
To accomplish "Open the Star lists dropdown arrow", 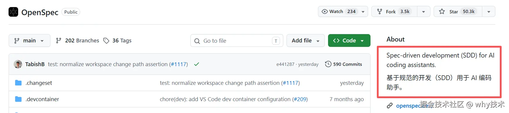I will [x=489, y=12].
